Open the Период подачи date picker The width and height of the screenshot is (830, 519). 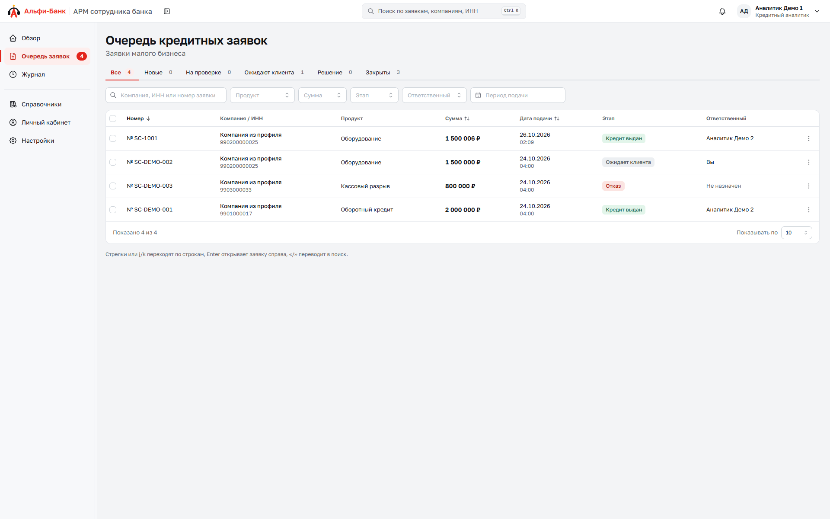[517, 95]
